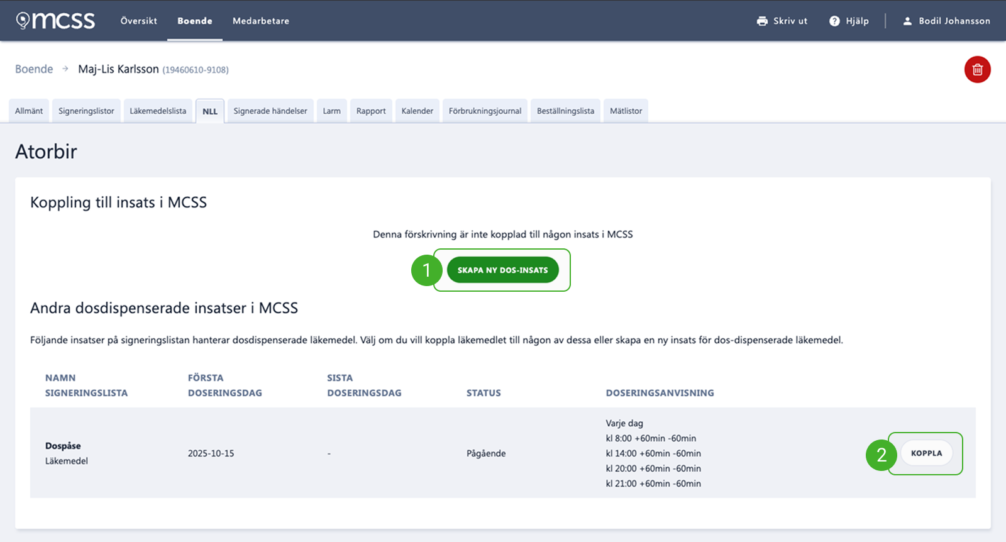The image size is (1006, 542).
Task: Click the Första doseringsdag column header
Action: [225, 385]
